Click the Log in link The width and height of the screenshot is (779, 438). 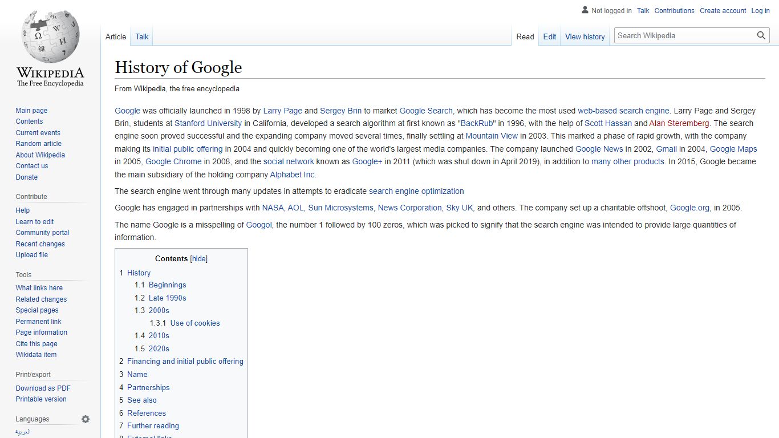[761, 11]
